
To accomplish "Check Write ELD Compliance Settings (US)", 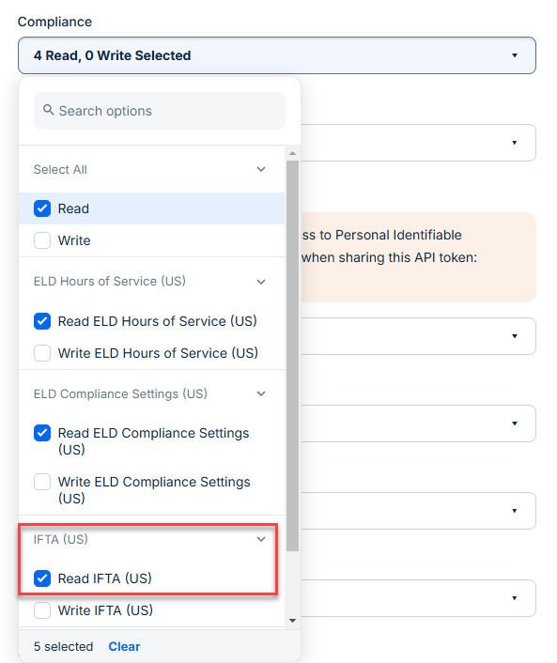I will [42, 482].
